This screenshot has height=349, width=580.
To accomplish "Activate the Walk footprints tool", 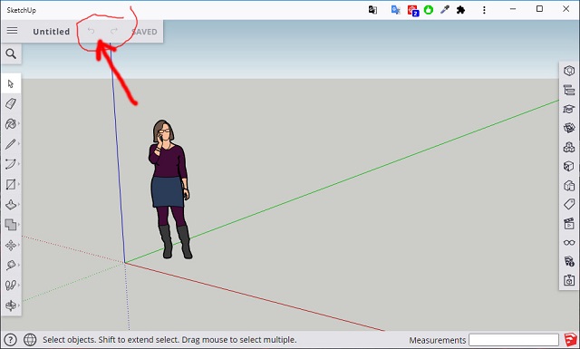I will pyautogui.click(x=11, y=285).
